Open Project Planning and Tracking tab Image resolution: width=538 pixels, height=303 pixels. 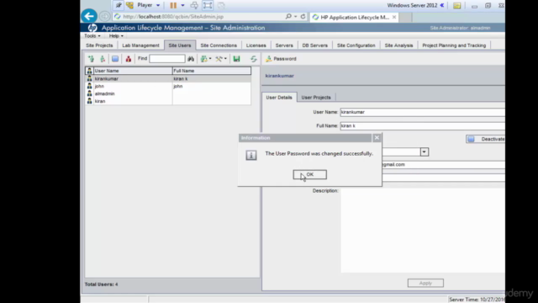tap(454, 45)
